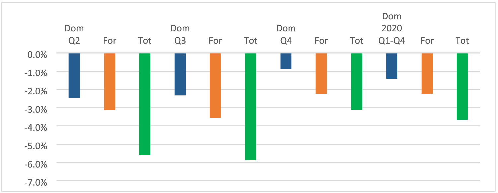Select the orange For bar in Q4
Viewport: 498px width, 193px height.
click(321, 73)
